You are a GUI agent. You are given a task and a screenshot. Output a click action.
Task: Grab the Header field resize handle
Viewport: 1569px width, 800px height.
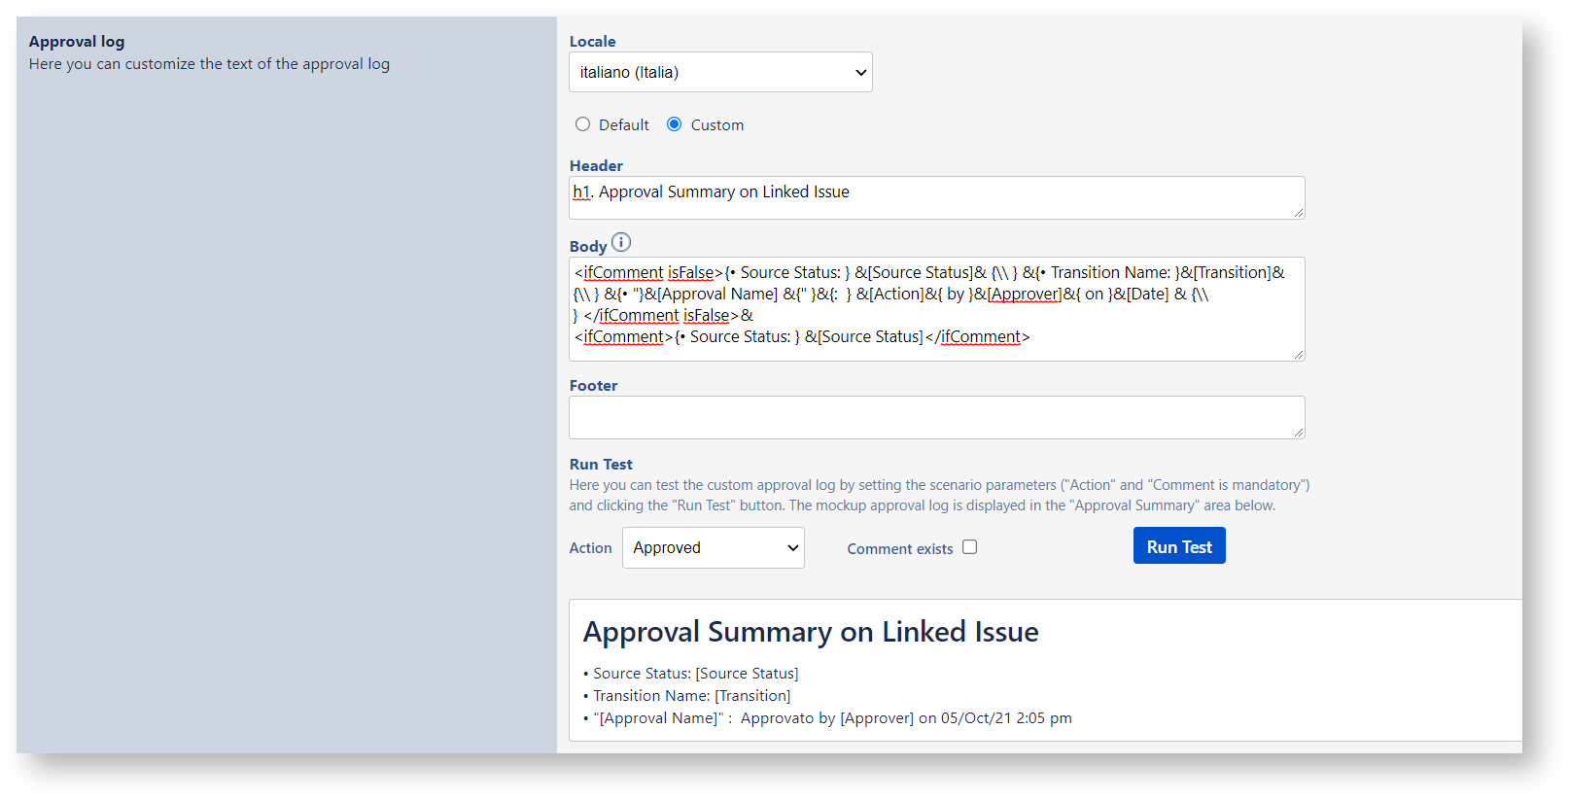[1298, 213]
